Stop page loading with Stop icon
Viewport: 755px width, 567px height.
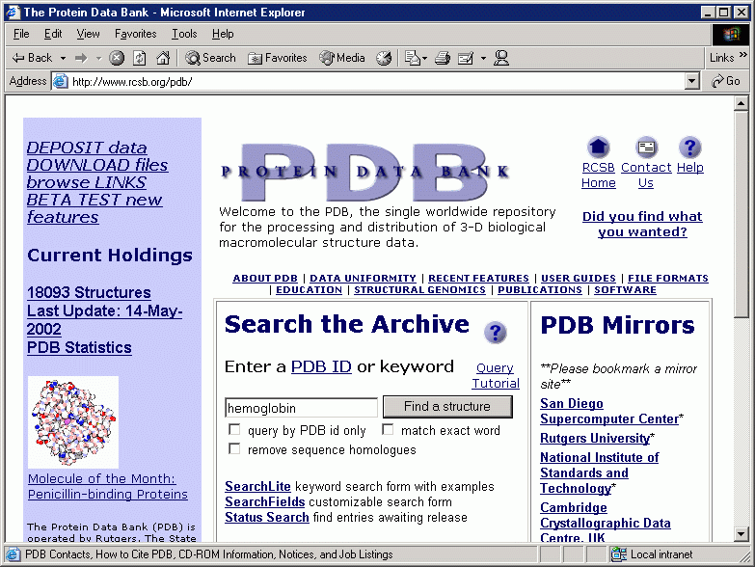coord(117,58)
